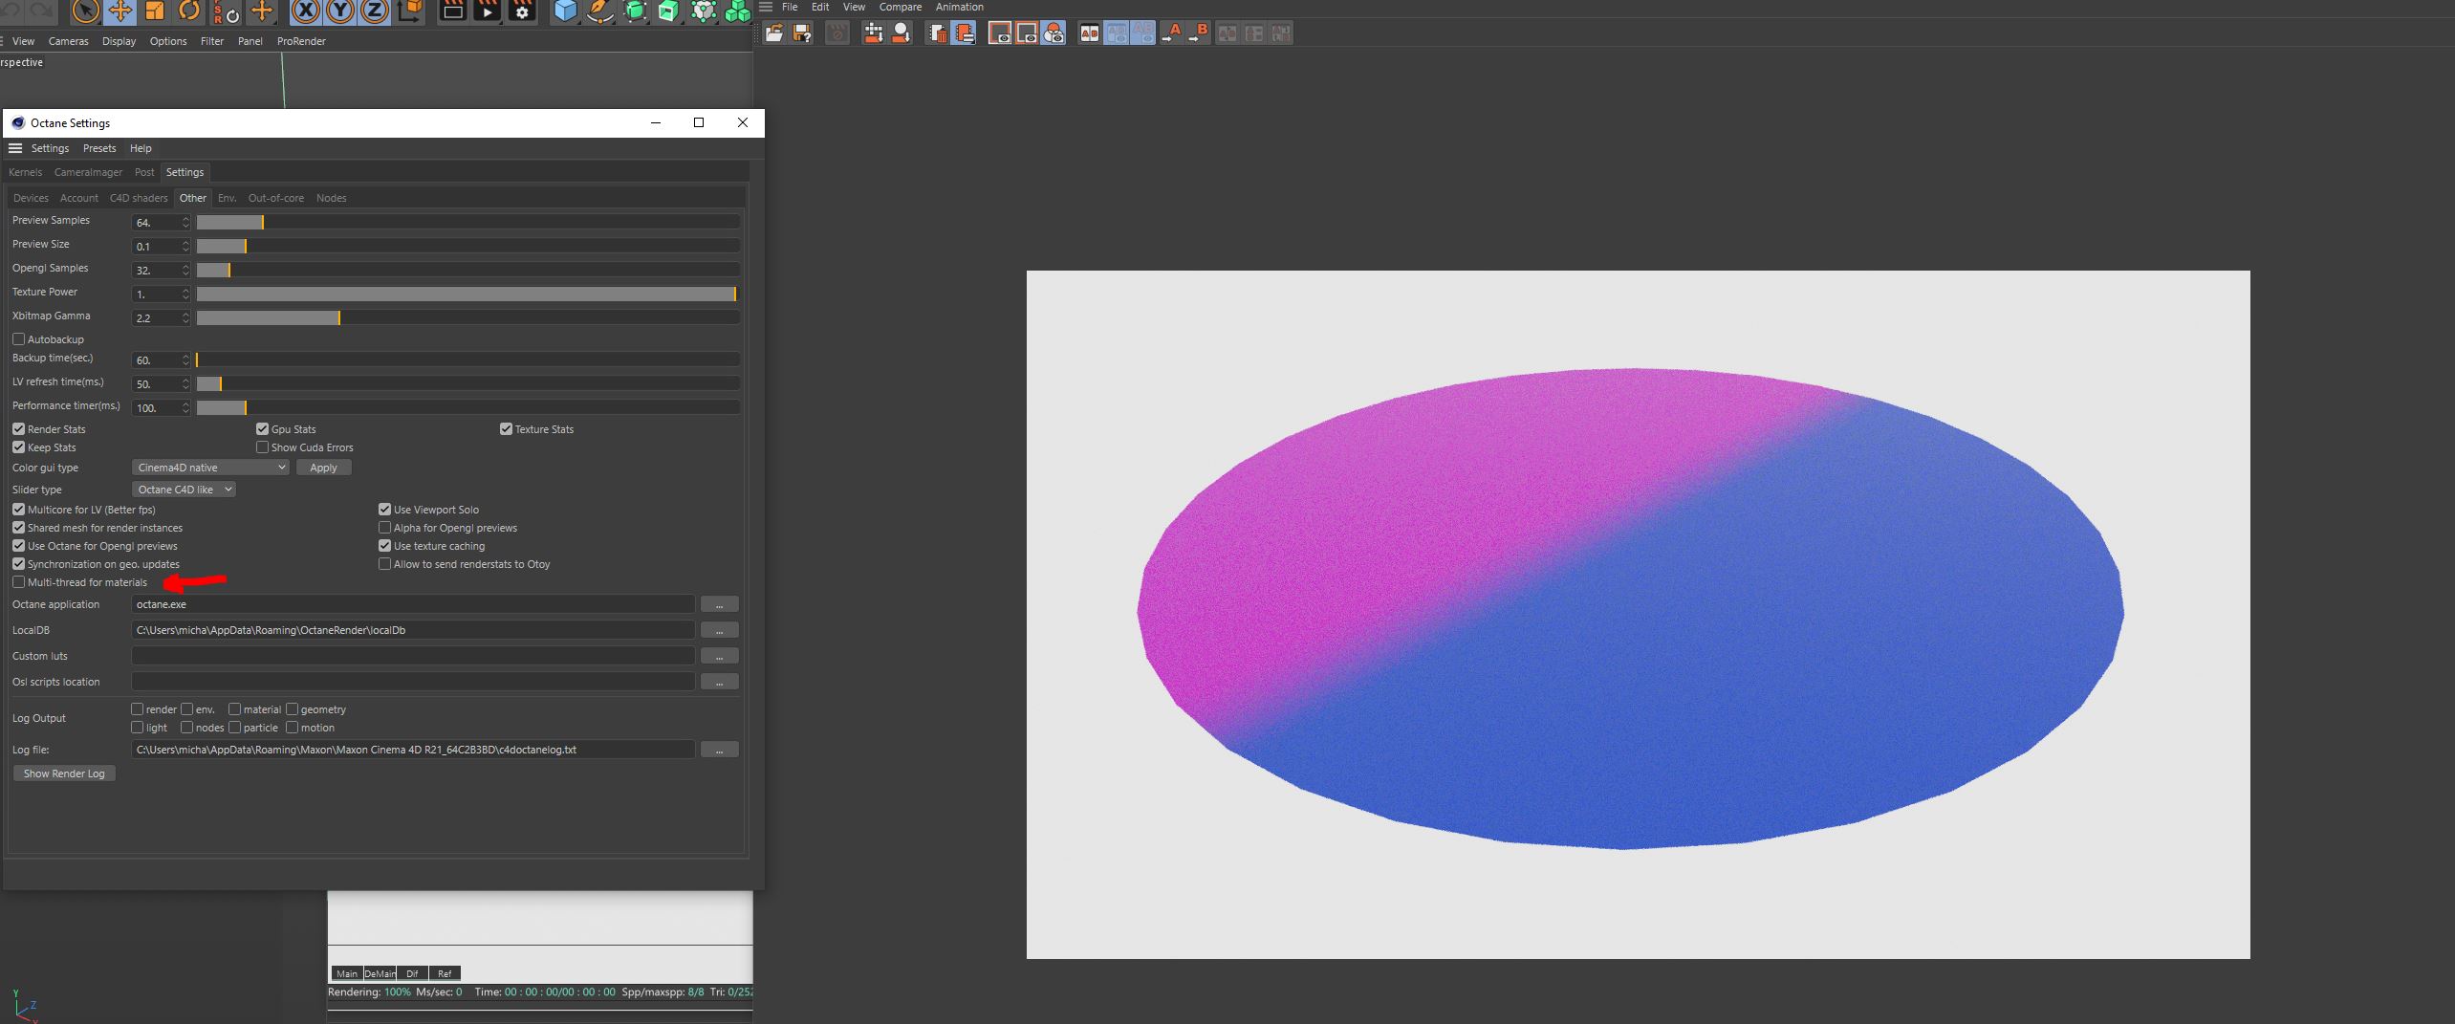
Task: Open Edit Render Settings gear clapperboard
Action: [x=522, y=11]
